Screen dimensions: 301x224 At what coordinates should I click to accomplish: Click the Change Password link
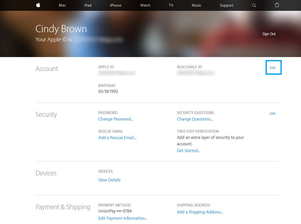tap(115, 119)
